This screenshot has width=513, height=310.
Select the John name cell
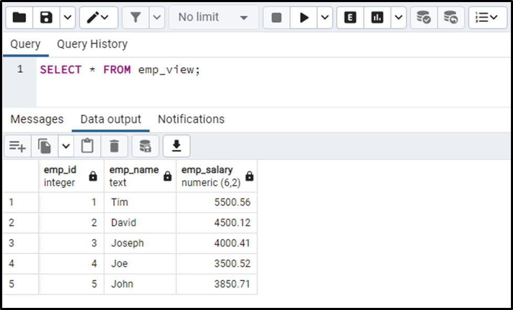(140, 284)
